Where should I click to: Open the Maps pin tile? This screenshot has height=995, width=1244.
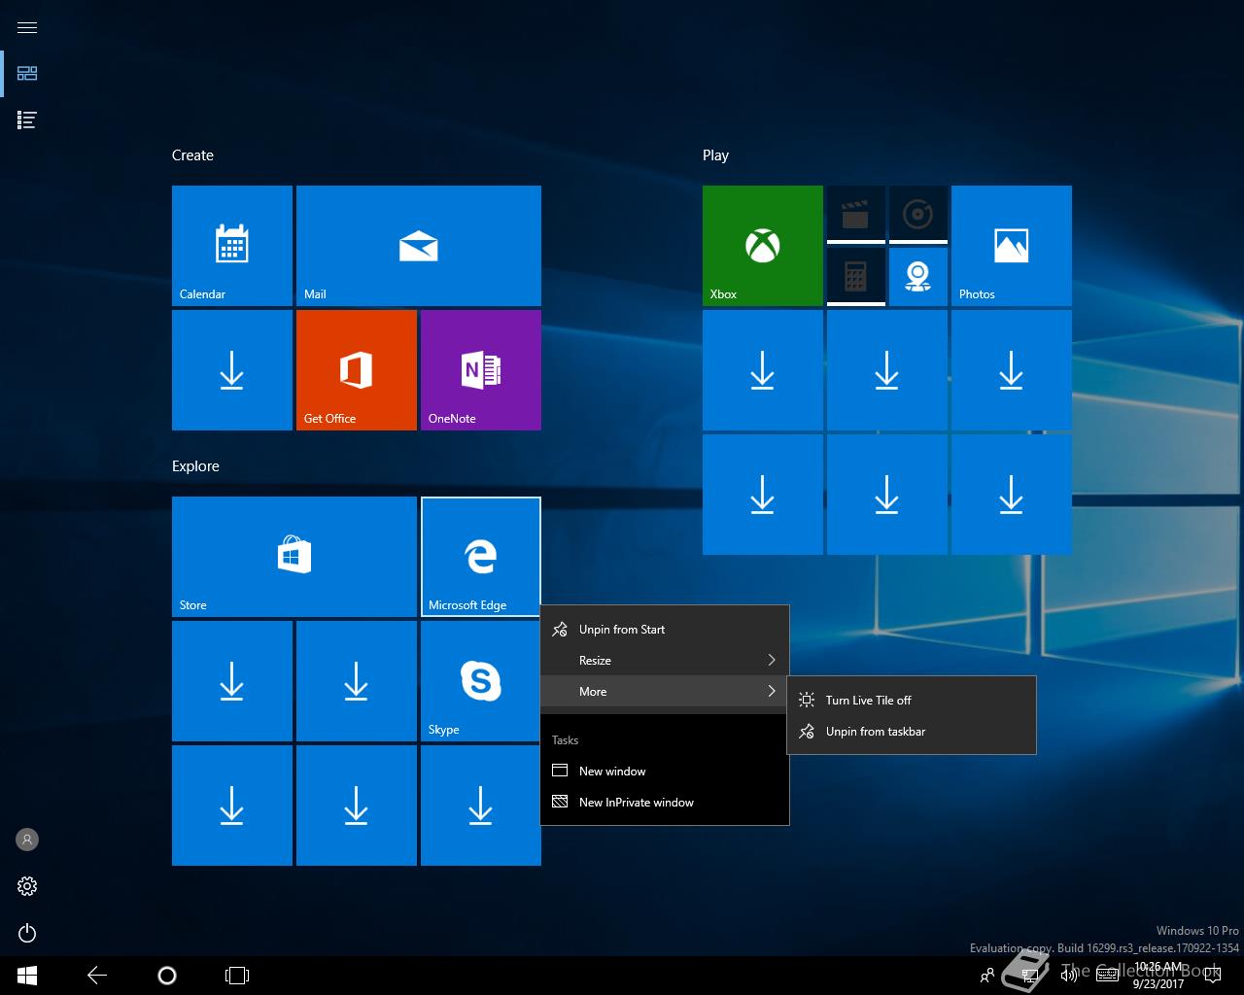[918, 277]
